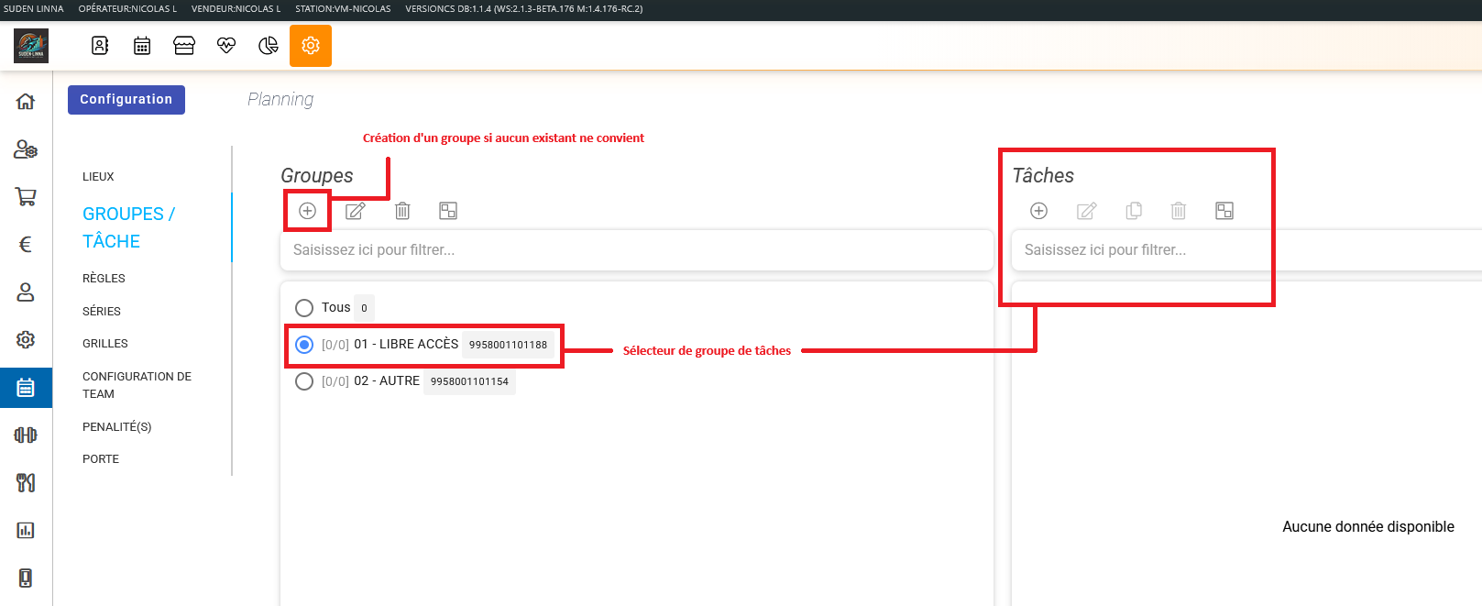Click the add task plus icon
The width and height of the screenshot is (1482, 606).
(1038, 211)
